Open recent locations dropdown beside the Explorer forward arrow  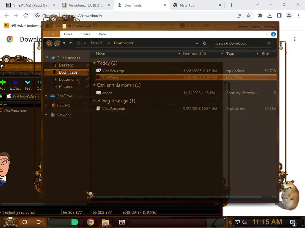tap(64, 43)
